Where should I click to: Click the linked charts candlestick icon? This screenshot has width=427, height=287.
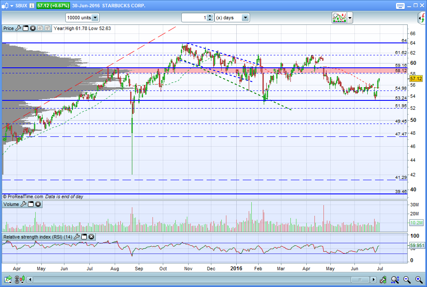pyautogui.click(x=20, y=279)
